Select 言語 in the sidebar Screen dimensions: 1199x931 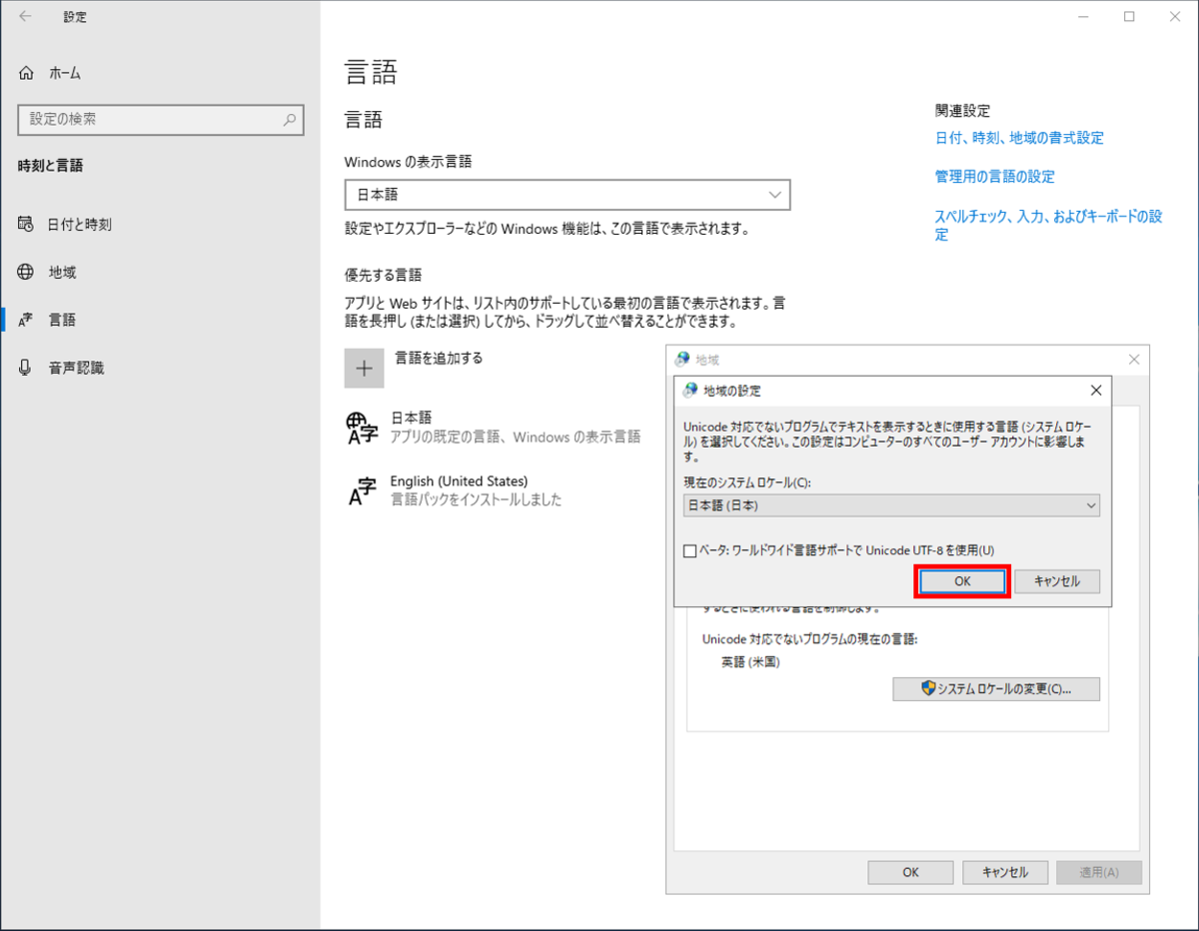(48, 320)
